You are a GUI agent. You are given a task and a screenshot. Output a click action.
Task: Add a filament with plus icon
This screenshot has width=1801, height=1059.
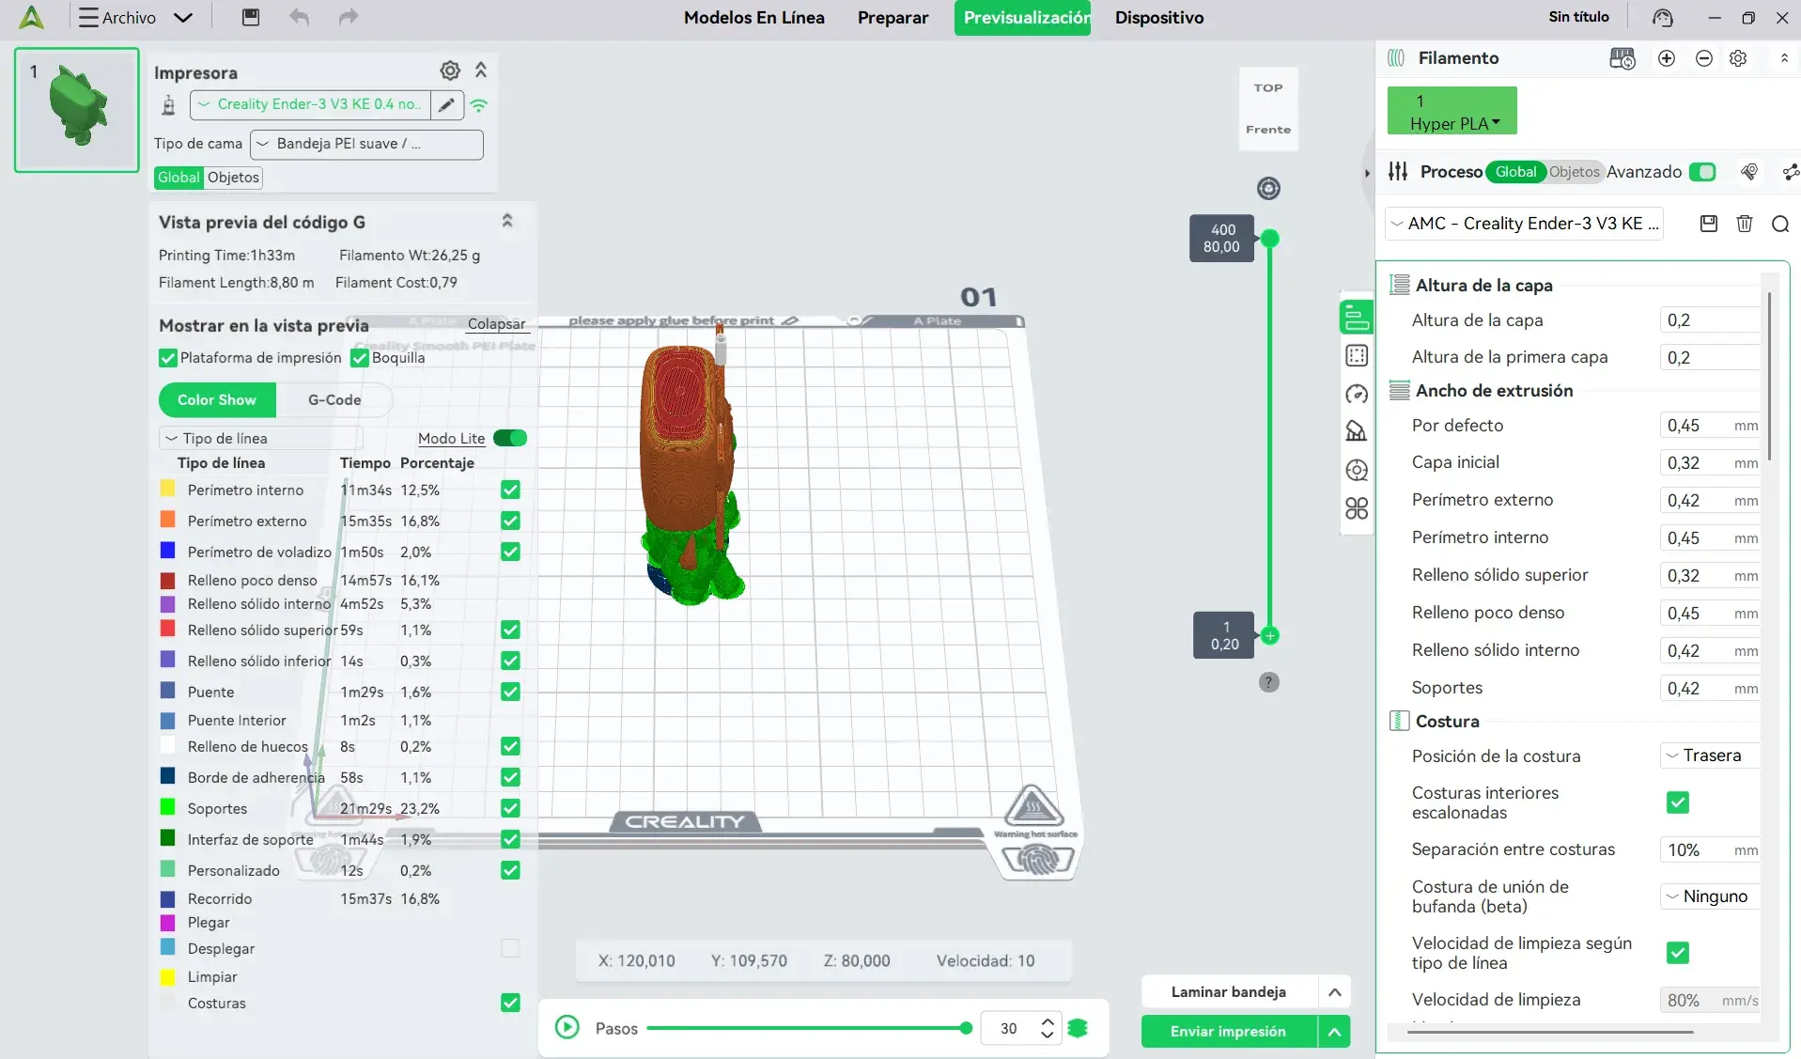(1667, 58)
